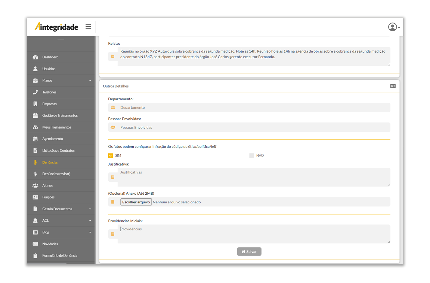Click the Usuários person icon
The height and width of the screenshot is (283, 430).
click(x=35, y=69)
